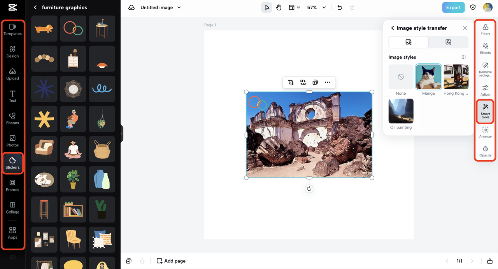Open the Shapes panel
The height and width of the screenshot is (269, 498).
tap(12, 118)
